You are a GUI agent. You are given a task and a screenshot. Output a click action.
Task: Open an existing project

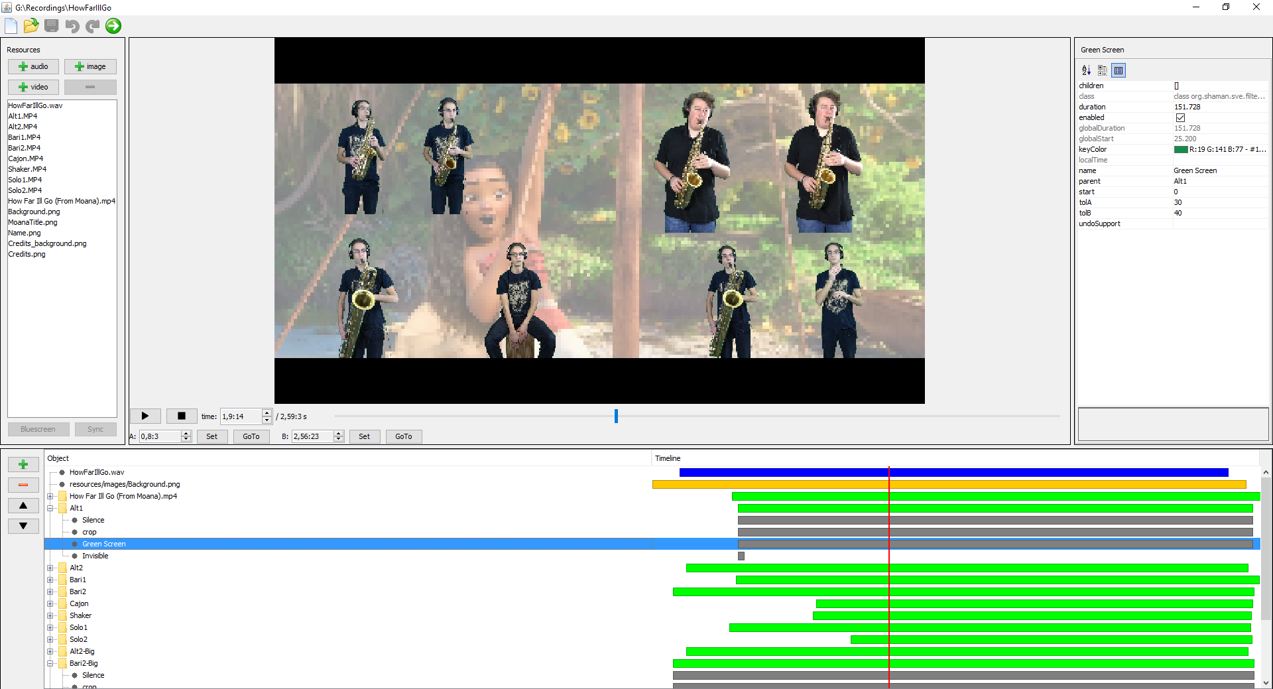(30, 26)
